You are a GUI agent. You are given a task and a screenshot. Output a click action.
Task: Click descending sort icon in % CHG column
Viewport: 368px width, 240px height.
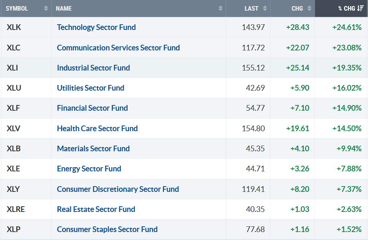click(361, 8)
